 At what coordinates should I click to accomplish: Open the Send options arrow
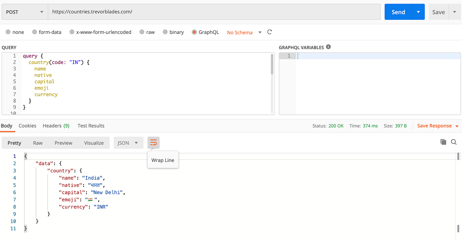[418, 12]
